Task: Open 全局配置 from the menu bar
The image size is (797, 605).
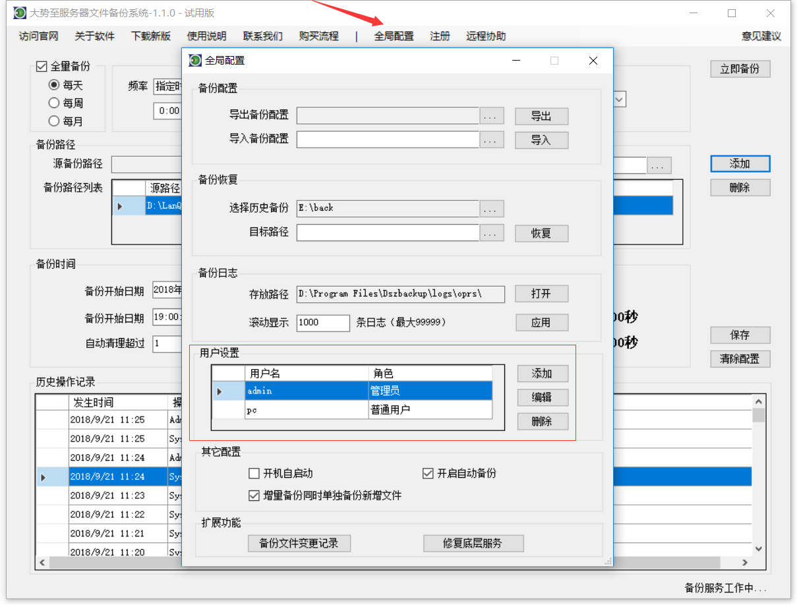Action: [x=394, y=36]
